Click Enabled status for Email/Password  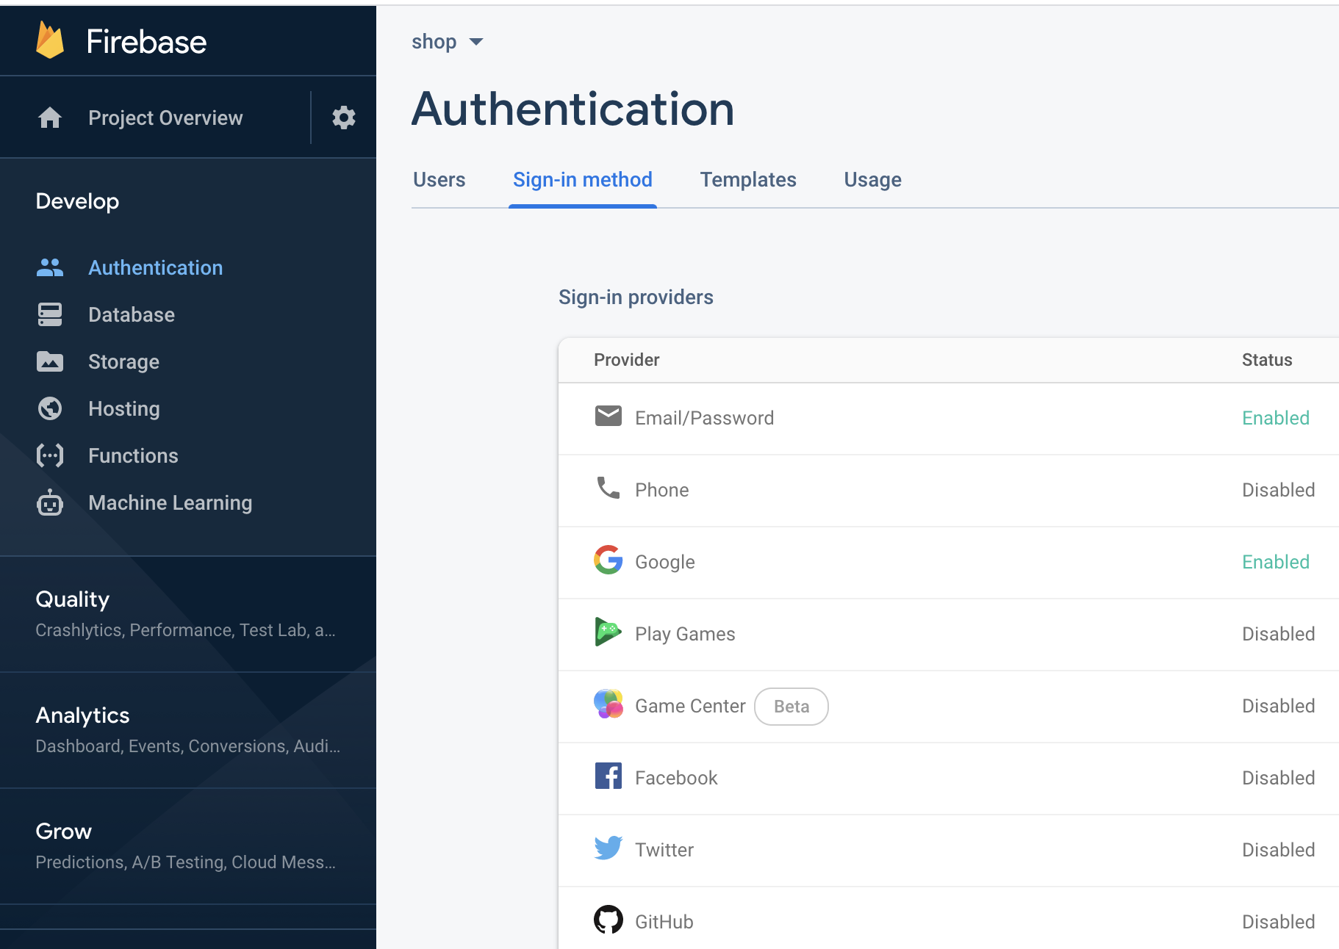pos(1276,418)
